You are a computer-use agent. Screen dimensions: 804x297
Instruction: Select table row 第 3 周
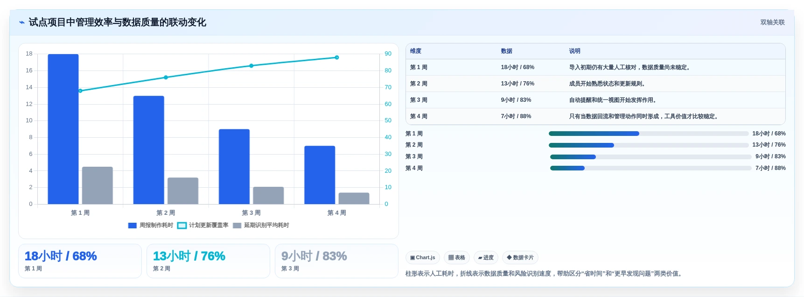[595, 100]
